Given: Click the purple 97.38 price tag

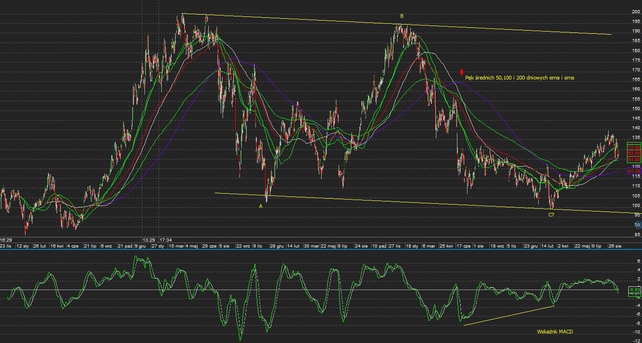Looking at the screenshot, I should (633, 171).
